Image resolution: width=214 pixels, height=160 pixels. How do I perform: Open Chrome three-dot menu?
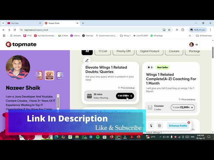210,30
